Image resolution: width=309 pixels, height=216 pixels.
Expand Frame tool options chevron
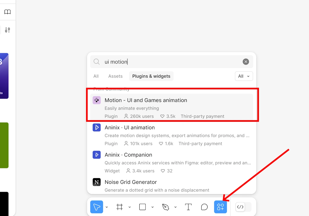pyautogui.click(x=130, y=207)
